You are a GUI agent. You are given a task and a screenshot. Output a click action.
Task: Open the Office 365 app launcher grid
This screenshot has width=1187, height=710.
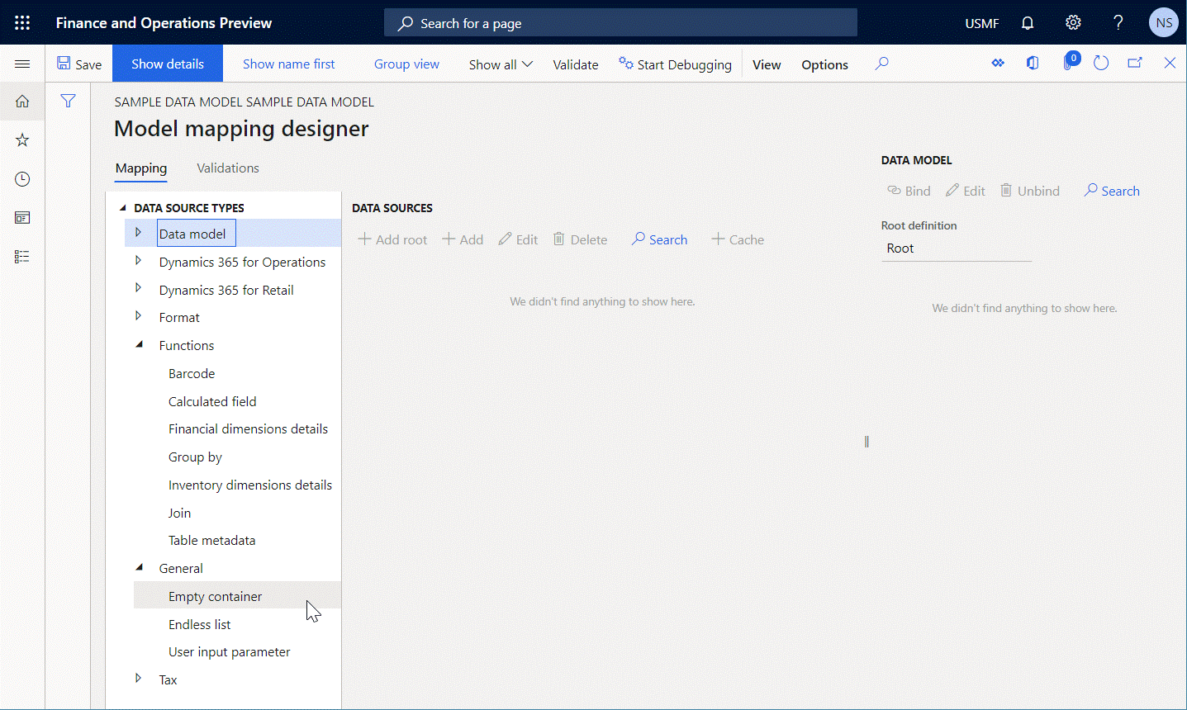(21, 22)
